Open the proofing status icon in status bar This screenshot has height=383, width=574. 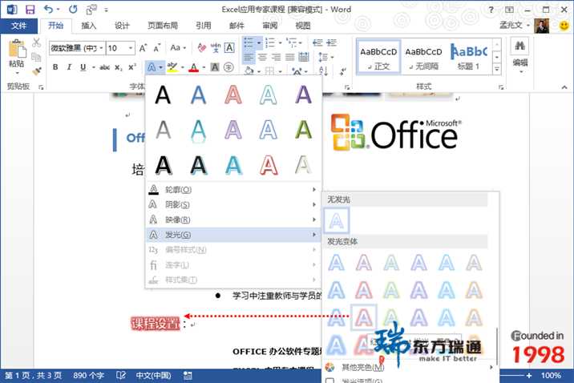[121, 375]
